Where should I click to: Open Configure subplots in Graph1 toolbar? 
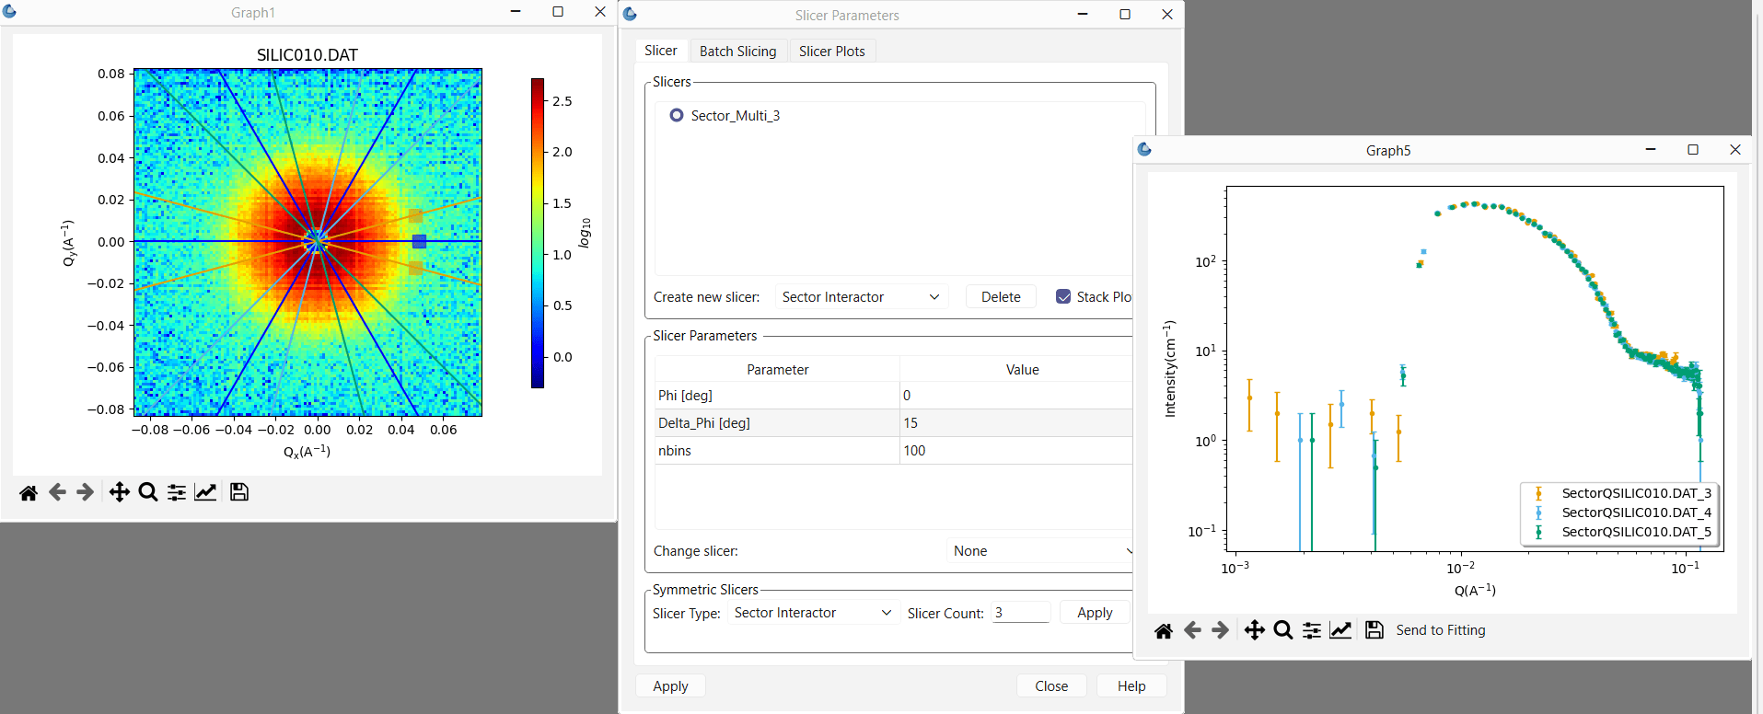coord(177,492)
